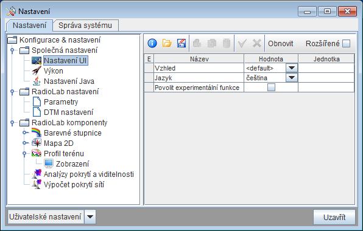Click the greyed-out paste clipboard icon
363x231 pixels.
point(227,43)
